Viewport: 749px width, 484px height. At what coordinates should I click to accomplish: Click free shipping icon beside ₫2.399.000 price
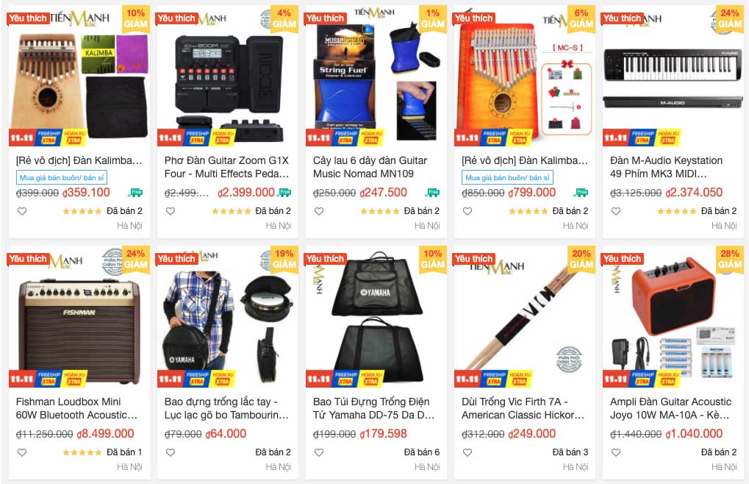[284, 193]
